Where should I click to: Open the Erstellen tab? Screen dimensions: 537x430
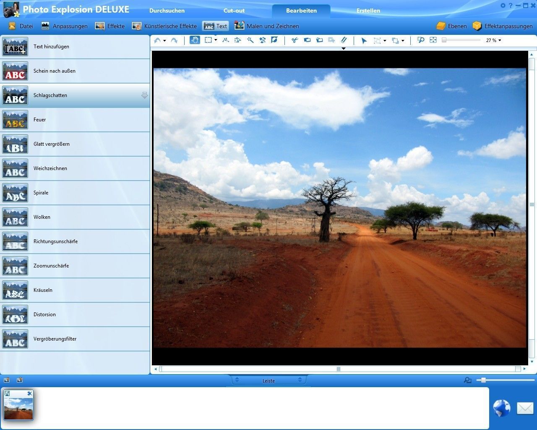[368, 10]
